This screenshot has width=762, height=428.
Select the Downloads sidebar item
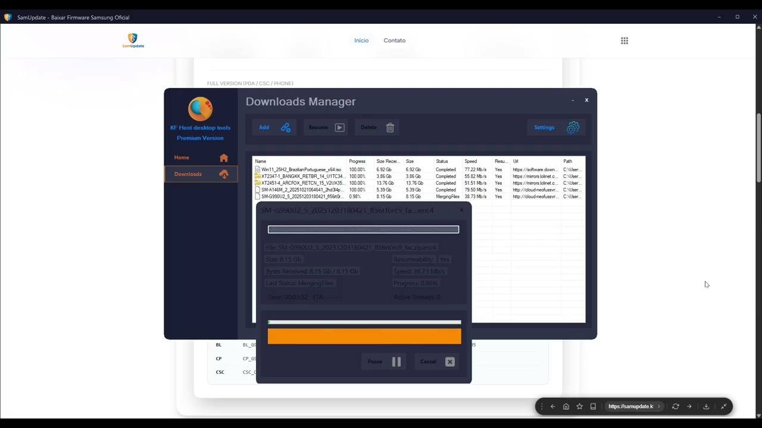coord(201,174)
